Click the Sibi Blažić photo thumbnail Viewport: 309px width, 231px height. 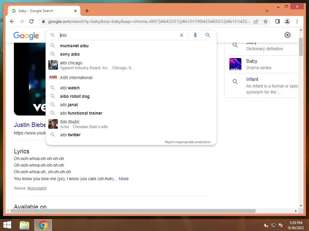pyautogui.click(x=53, y=124)
